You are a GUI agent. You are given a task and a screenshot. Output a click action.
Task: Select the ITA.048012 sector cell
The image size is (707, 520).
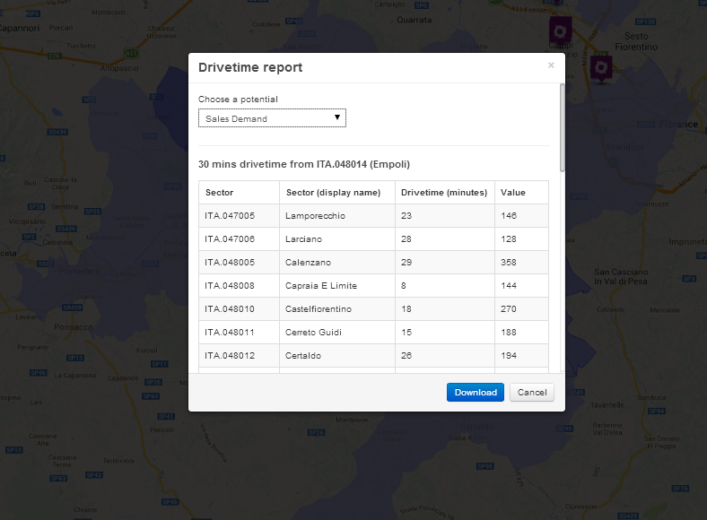[239, 356]
